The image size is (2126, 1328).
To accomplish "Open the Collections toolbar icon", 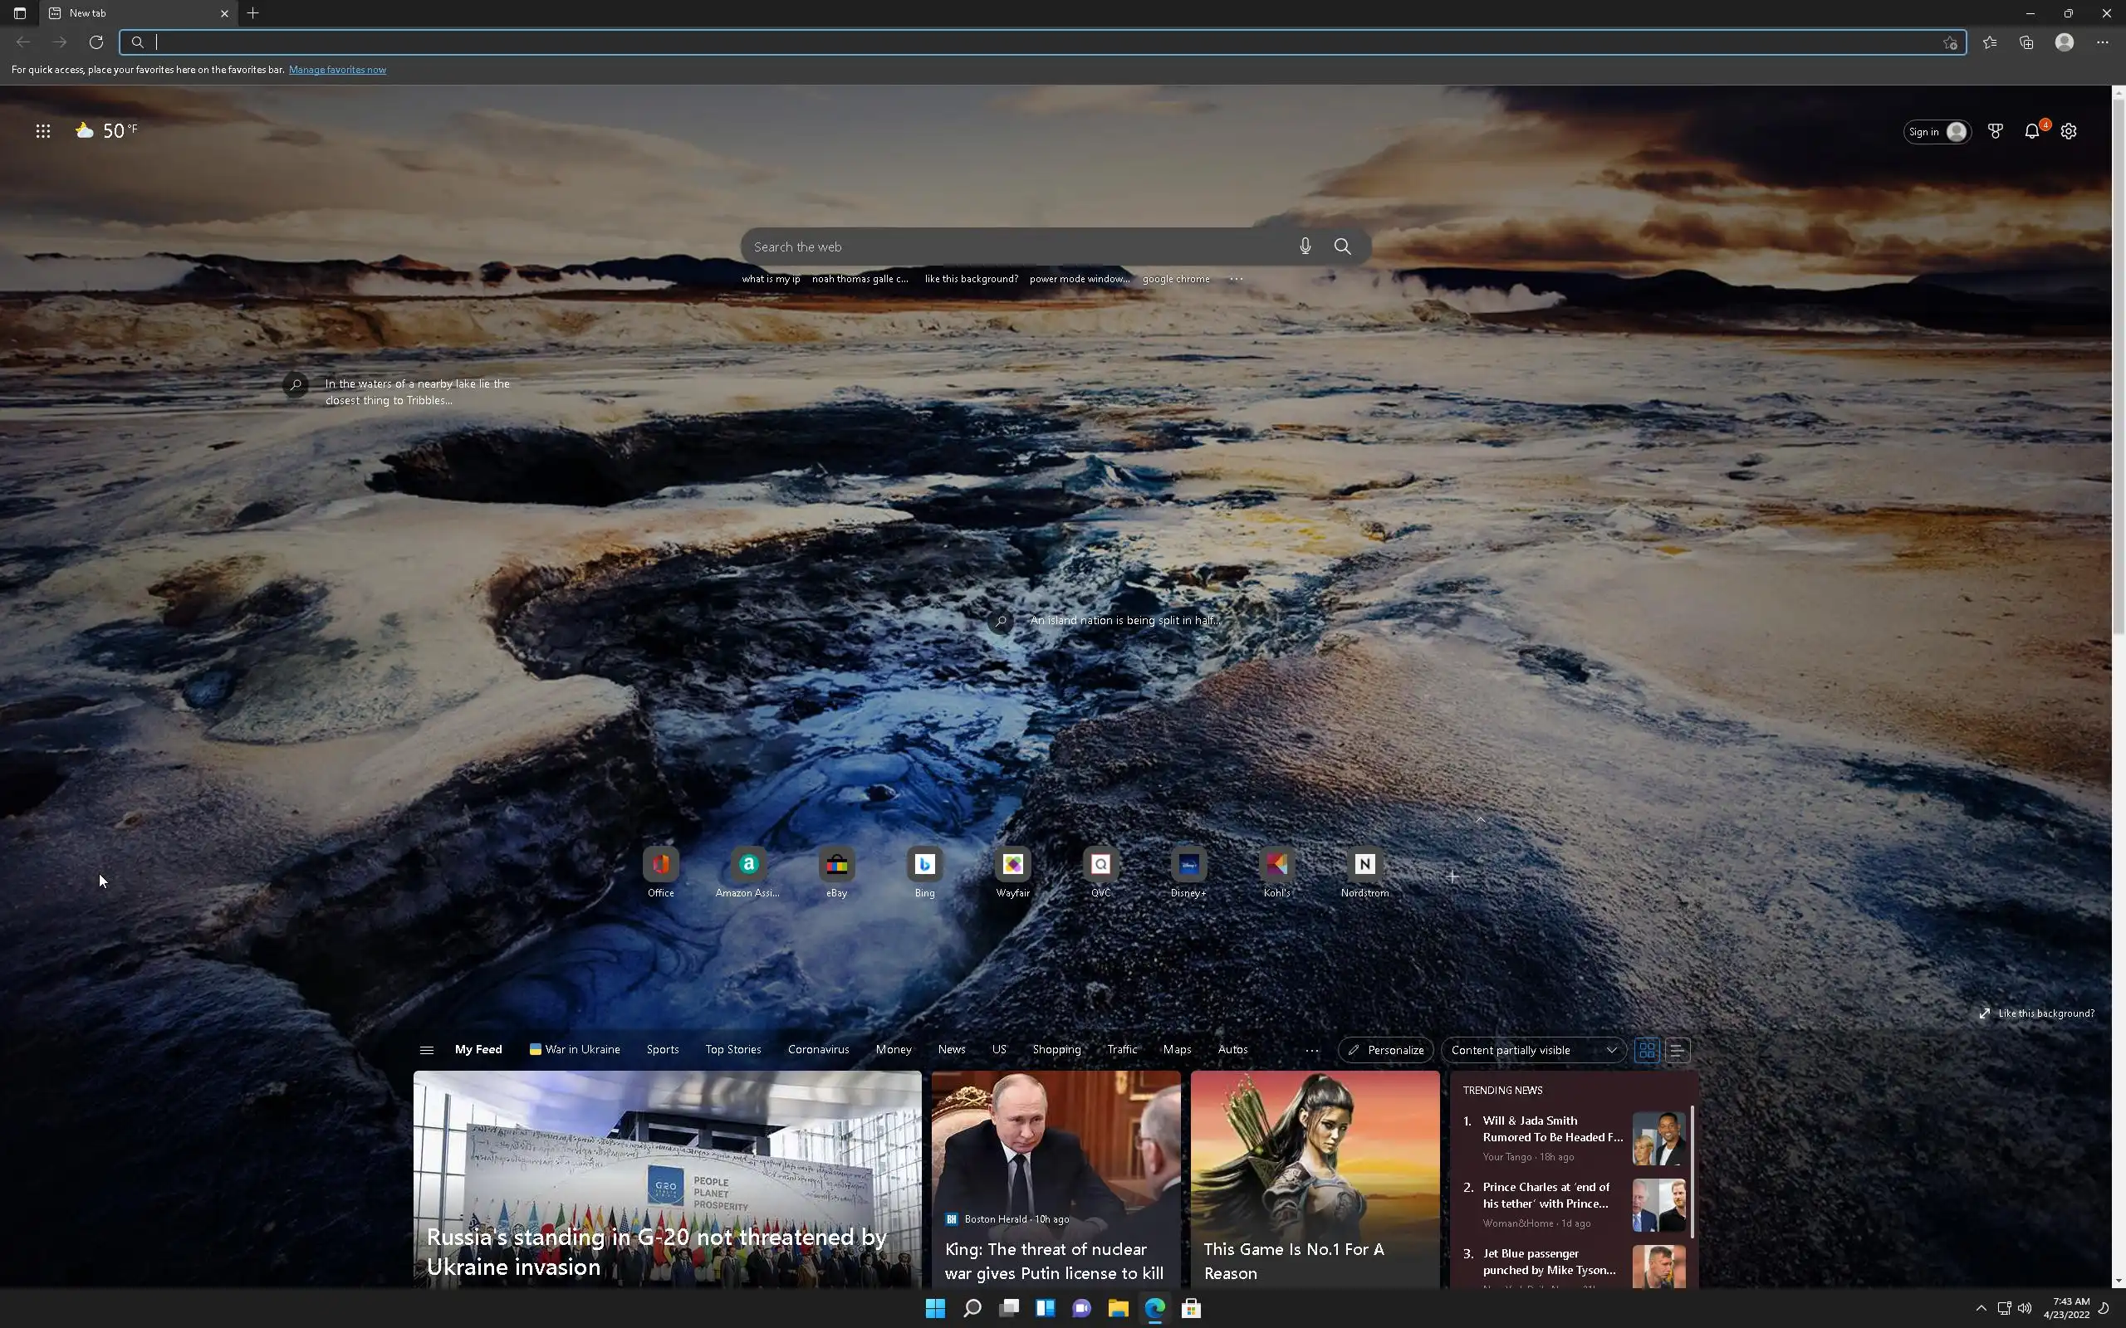I will coord(2026,42).
